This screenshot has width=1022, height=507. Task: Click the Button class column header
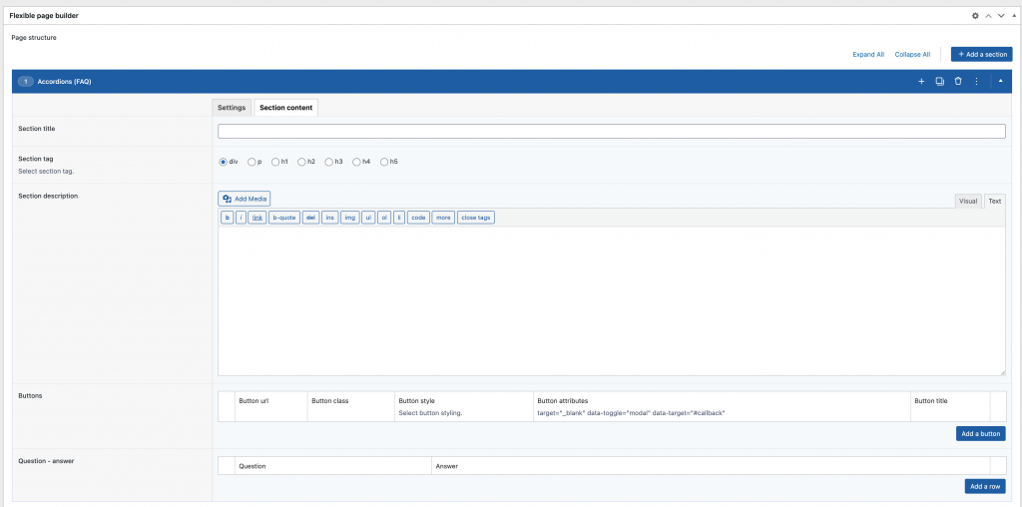tap(329, 401)
